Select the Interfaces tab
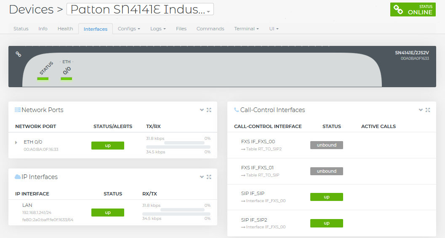Screen dimensions: 445x238 pos(95,29)
